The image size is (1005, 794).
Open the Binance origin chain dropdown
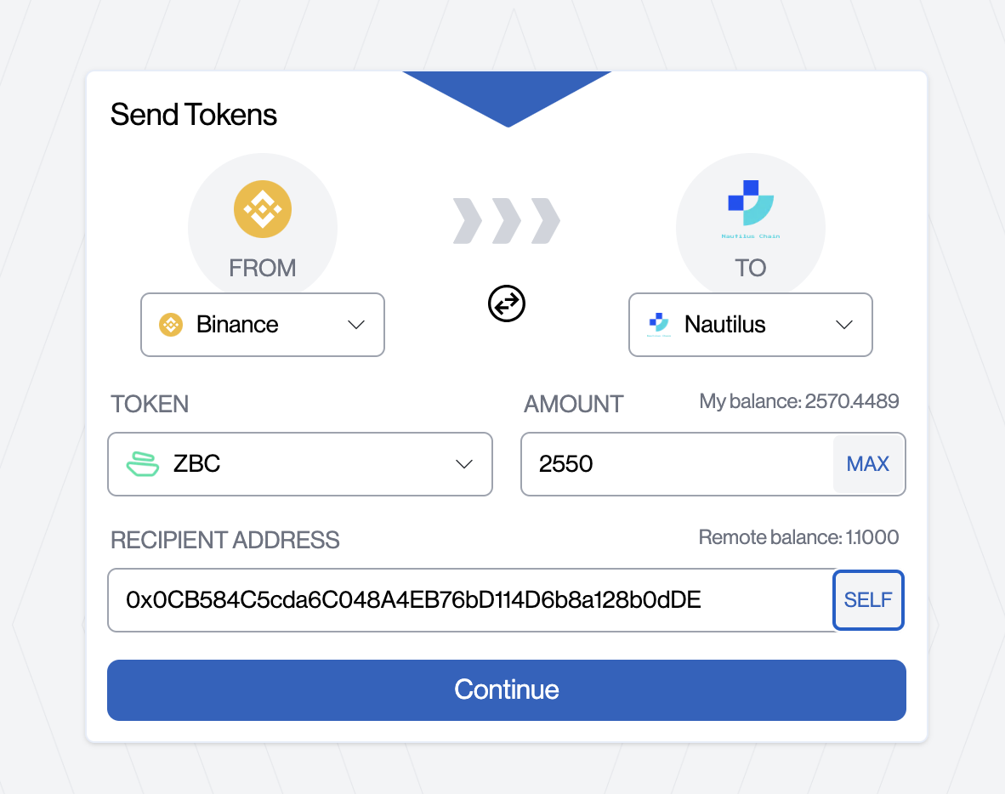263,325
